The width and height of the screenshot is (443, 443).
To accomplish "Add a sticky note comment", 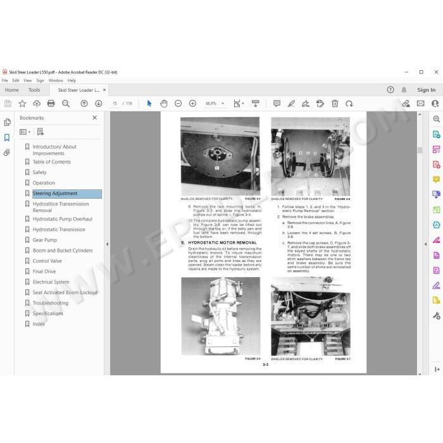I will click(x=277, y=104).
